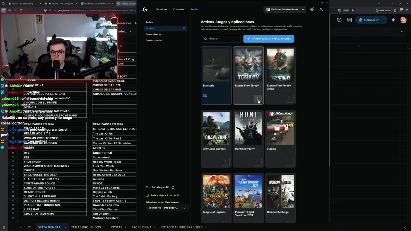Viewport: 411px width, 231px height.
Task: Click AÑADIR JUEGOS Y APLICACIONES button
Action: pyautogui.click(x=269, y=39)
